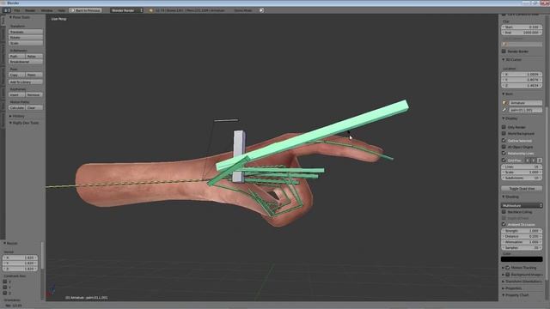Viewport: 550px width, 309px height.
Task: Remove keyframe button
Action: [x=34, y=95]
